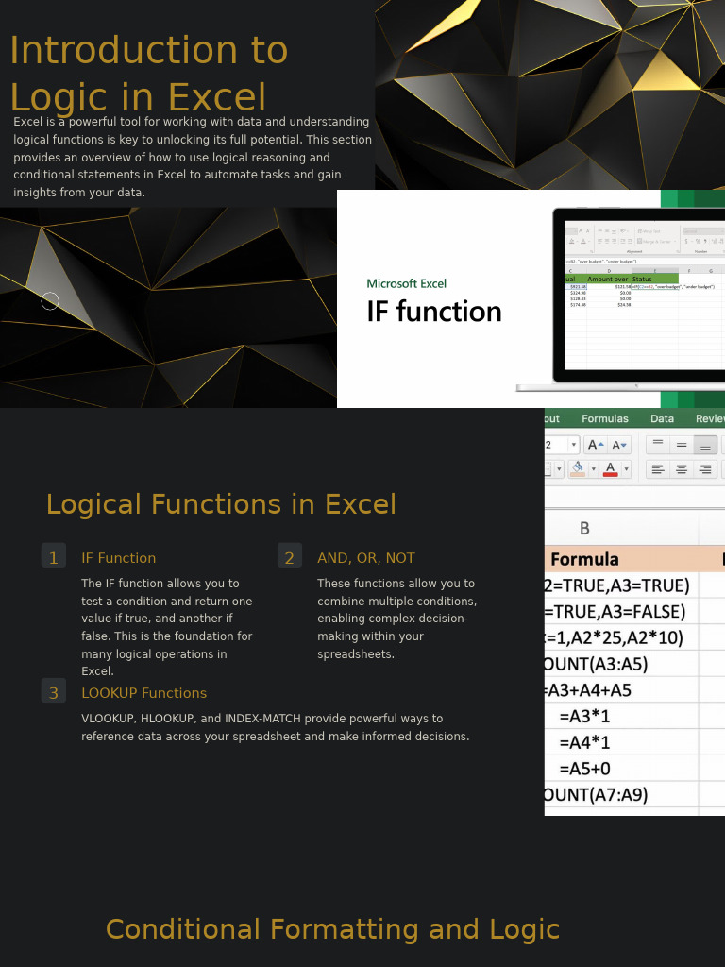Open the Fill Color dropdown arrow
This screenshot has width=725, height=967.
click(593, 469)
